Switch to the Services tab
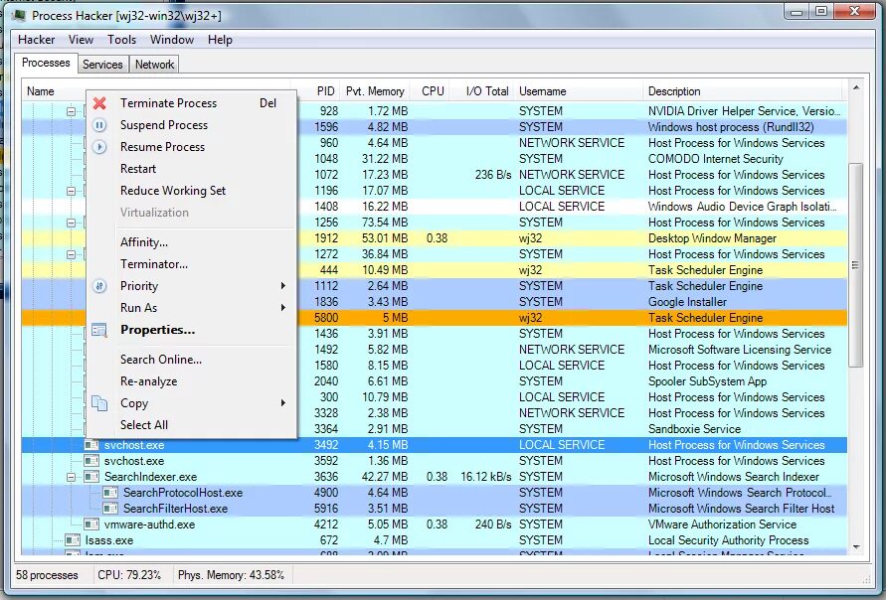Image resolution: width=886 pixels, height=600 pixels. click(x=102, y=65)
